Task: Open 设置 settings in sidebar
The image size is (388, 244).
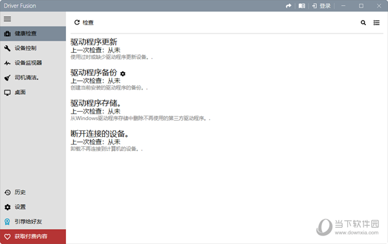Action: 33,207
